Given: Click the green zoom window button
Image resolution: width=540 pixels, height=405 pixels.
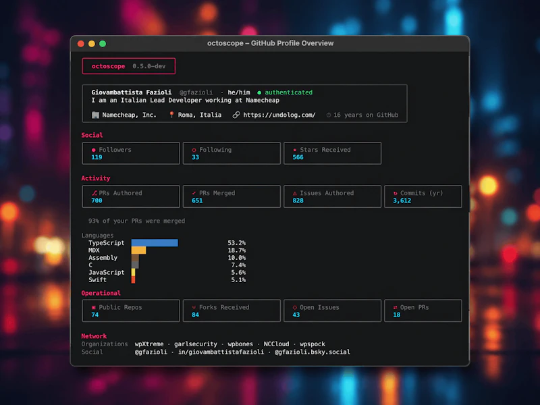Looking at the screenshot, I should click(103, 44).
